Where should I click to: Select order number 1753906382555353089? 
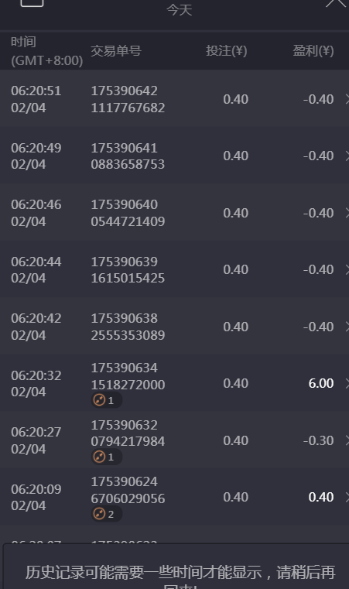pyautogui.click(x=128, y=327)
